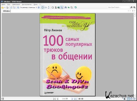Toggle facing pages view mode
Screen dimensions: 137x101
pyautogui.click(x=131, y=99)
